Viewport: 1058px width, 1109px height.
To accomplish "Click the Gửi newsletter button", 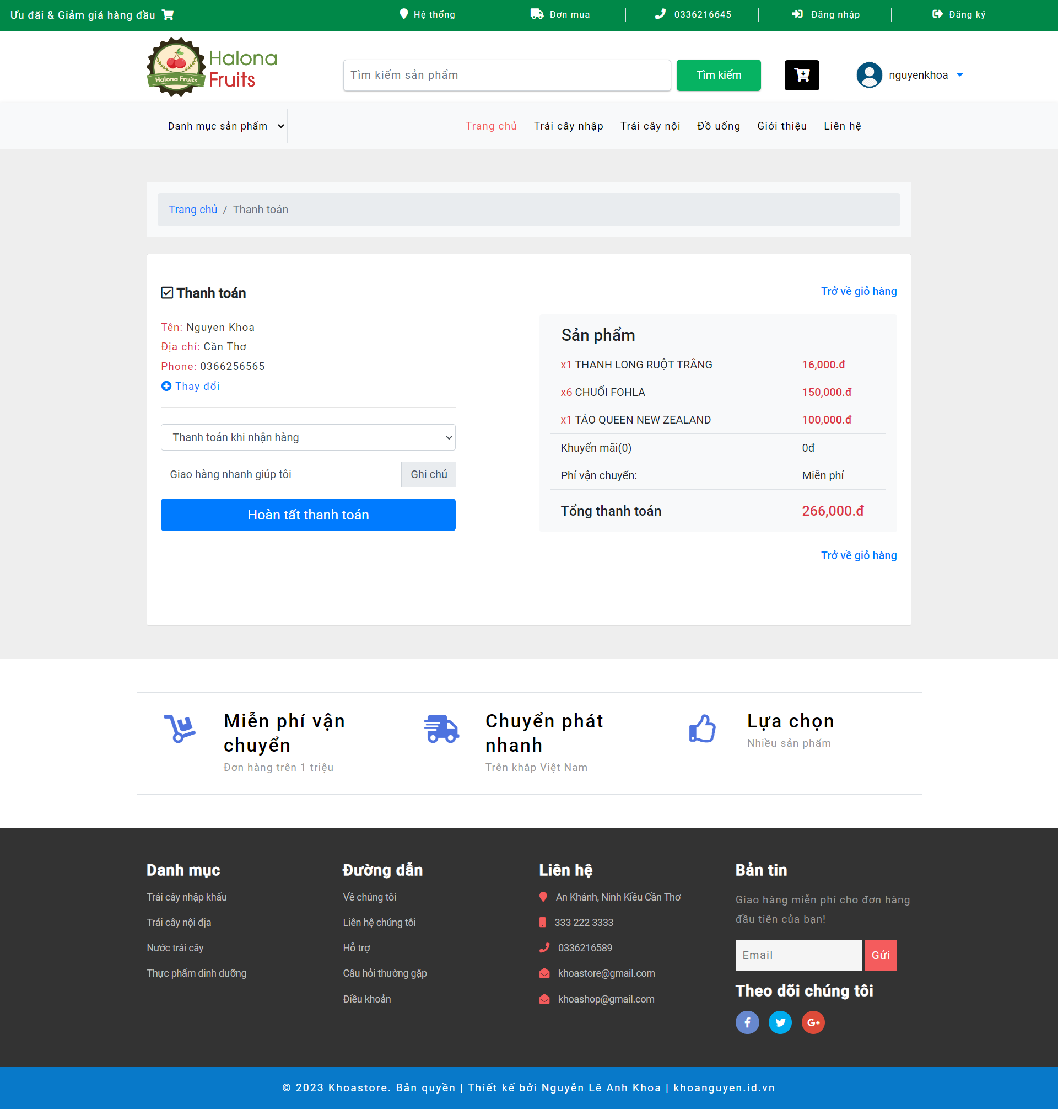I will (881, 955).
